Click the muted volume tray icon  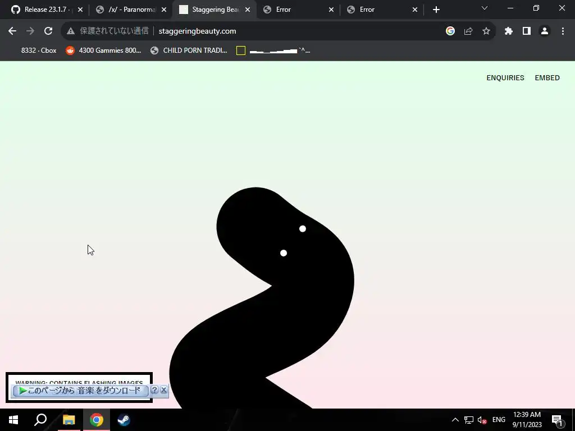[482, 420]
